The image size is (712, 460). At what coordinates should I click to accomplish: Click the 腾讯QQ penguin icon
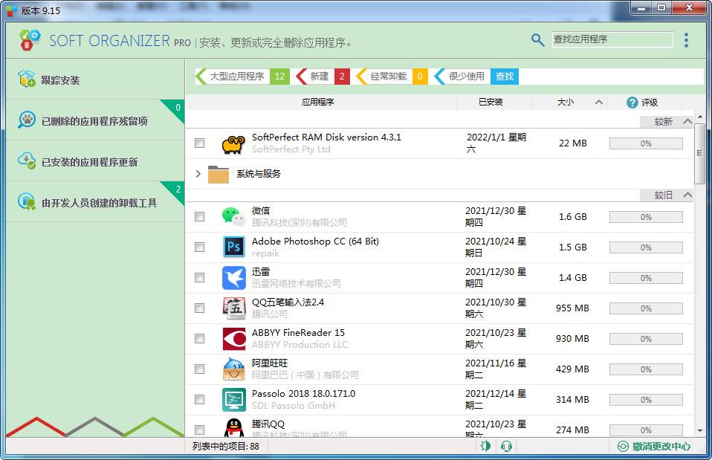pyautogui.click(x=234, y=427)
